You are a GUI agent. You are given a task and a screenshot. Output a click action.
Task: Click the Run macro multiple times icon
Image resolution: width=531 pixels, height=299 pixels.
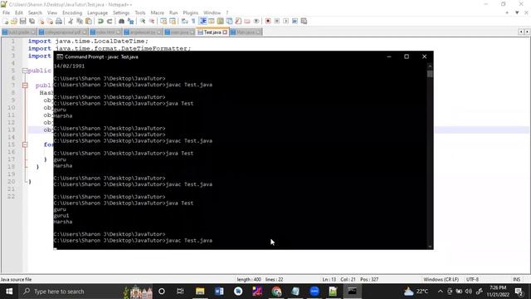295,21
